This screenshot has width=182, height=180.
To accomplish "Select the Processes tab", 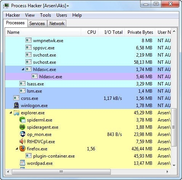I will (15, 23).
